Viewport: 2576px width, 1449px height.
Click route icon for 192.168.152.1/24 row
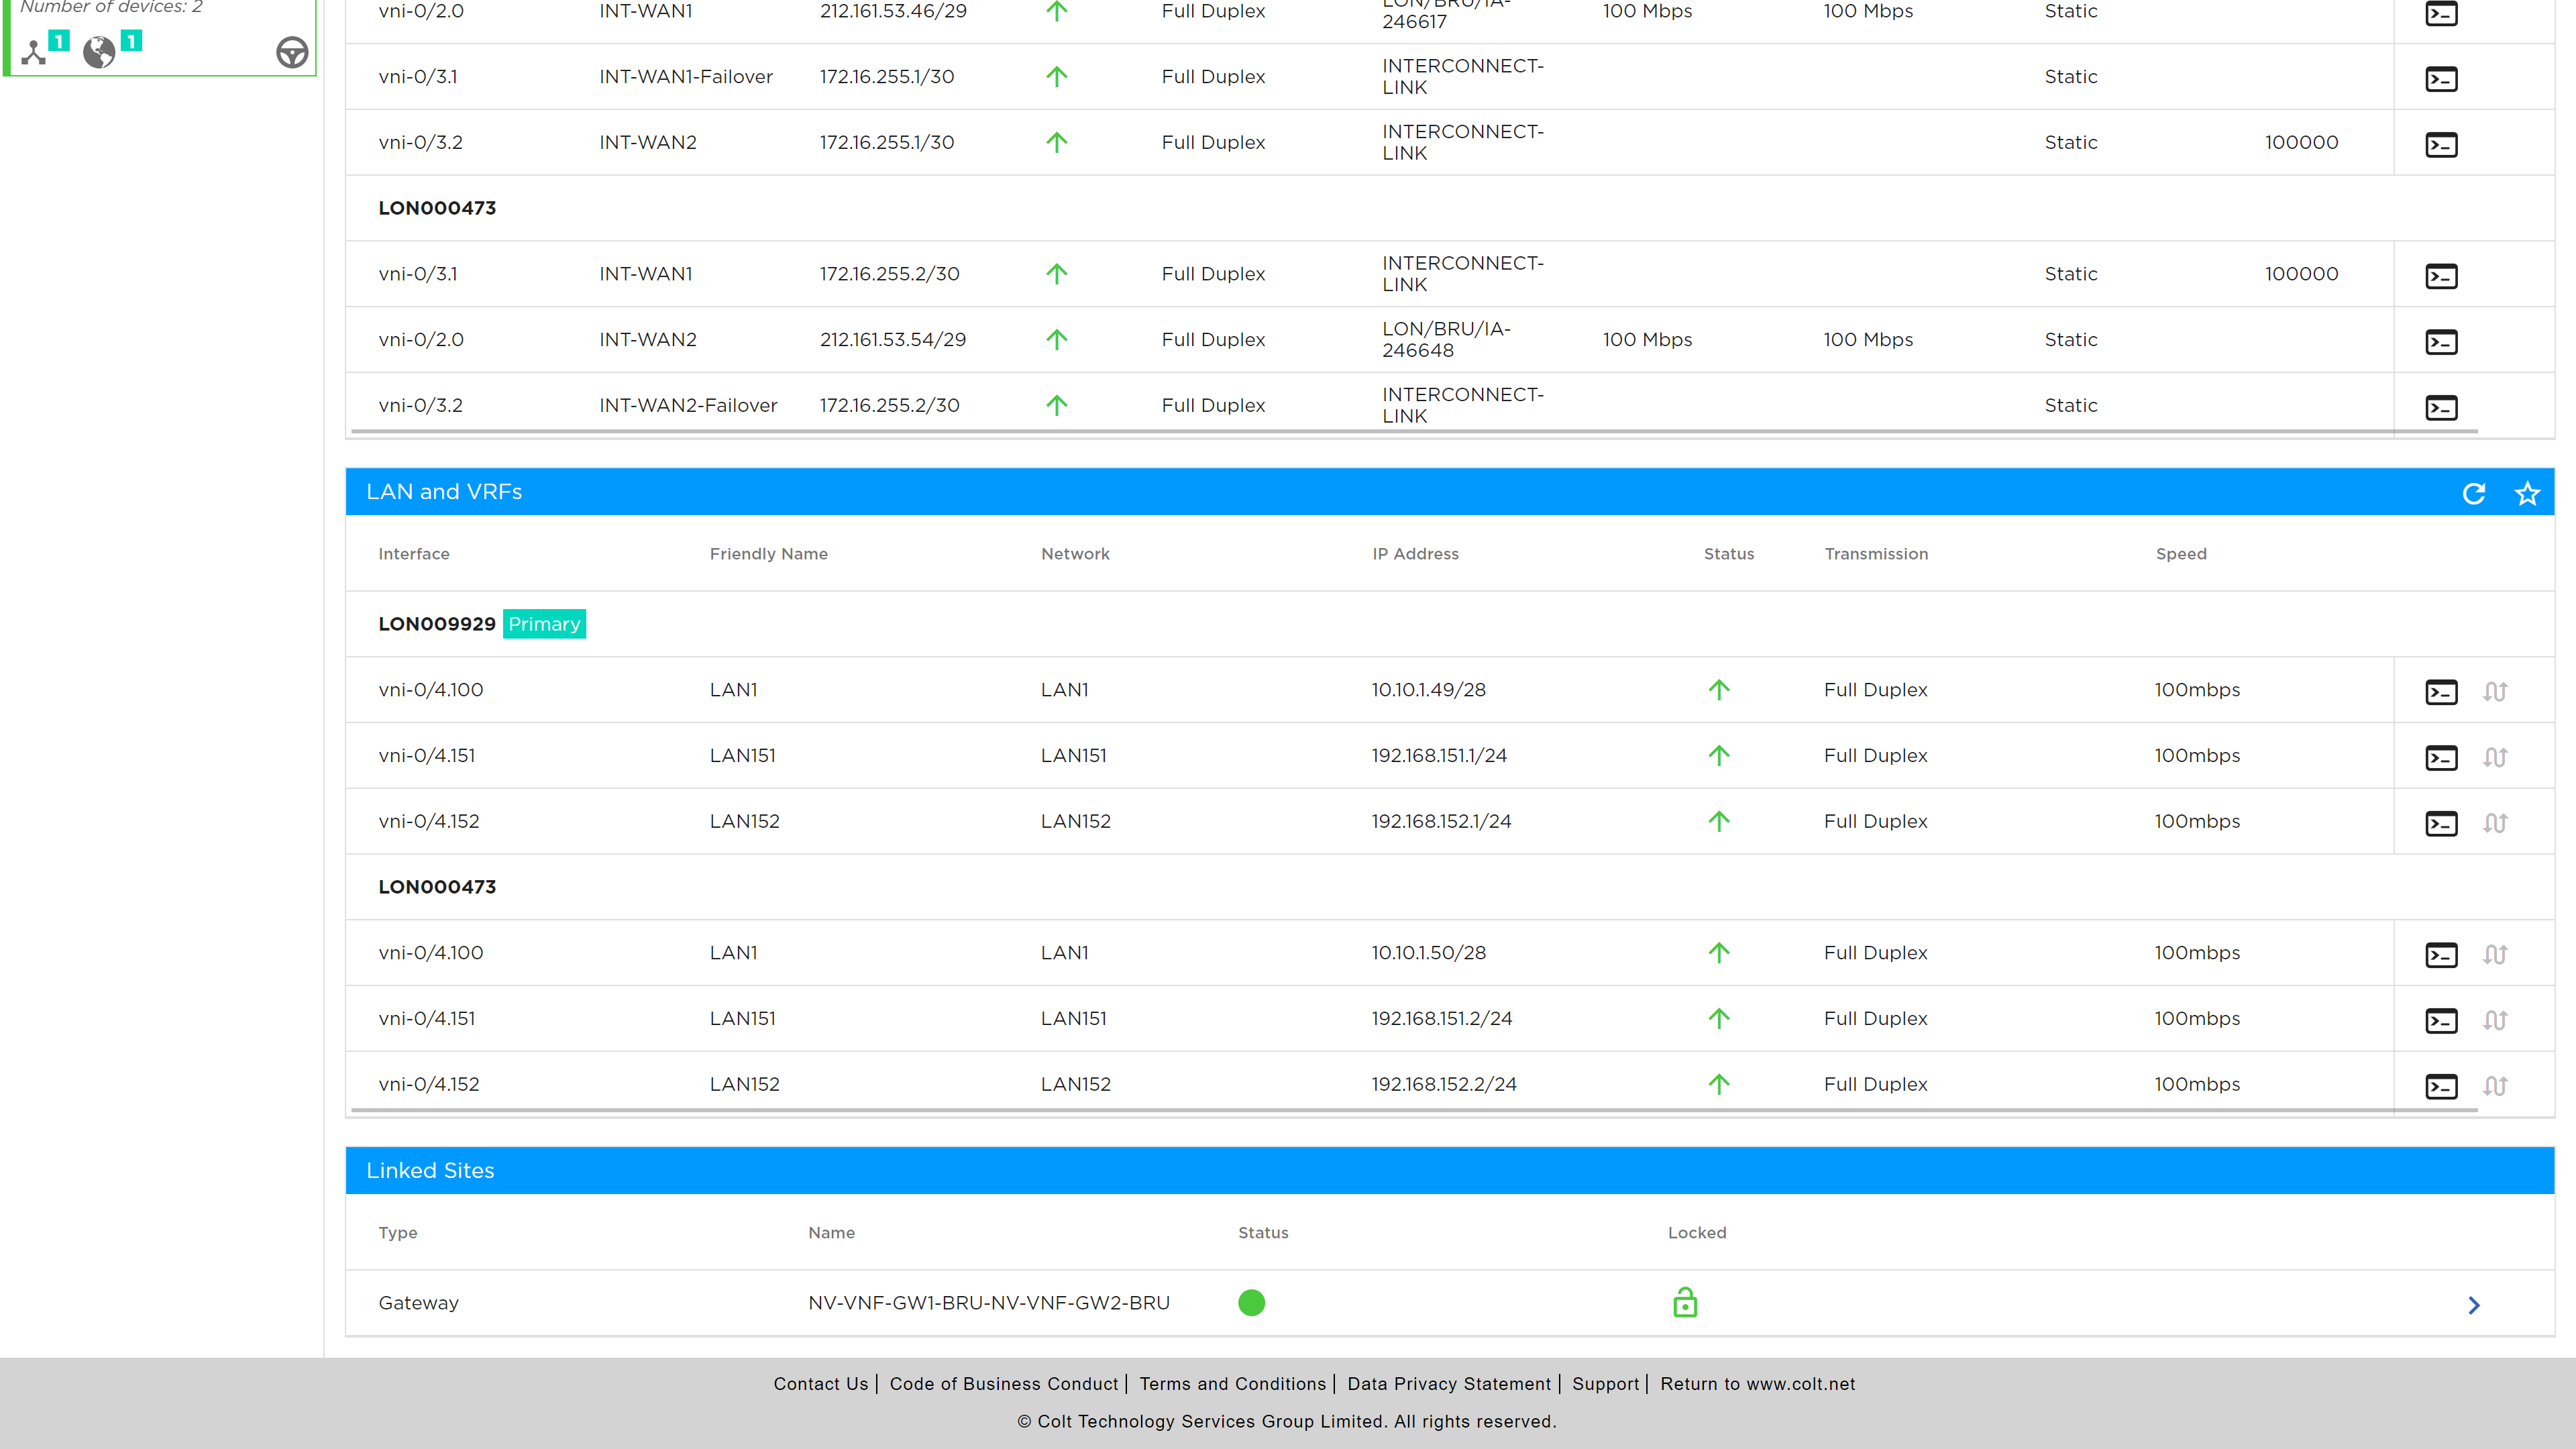(x=2495, y=824)
